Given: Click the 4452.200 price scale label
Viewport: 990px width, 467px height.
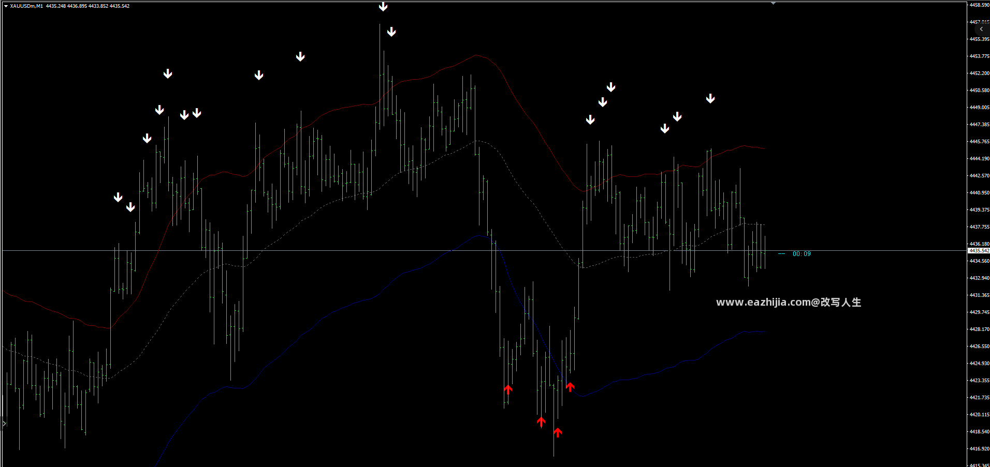Looking at the screenshot, I should tap(979, 73).
